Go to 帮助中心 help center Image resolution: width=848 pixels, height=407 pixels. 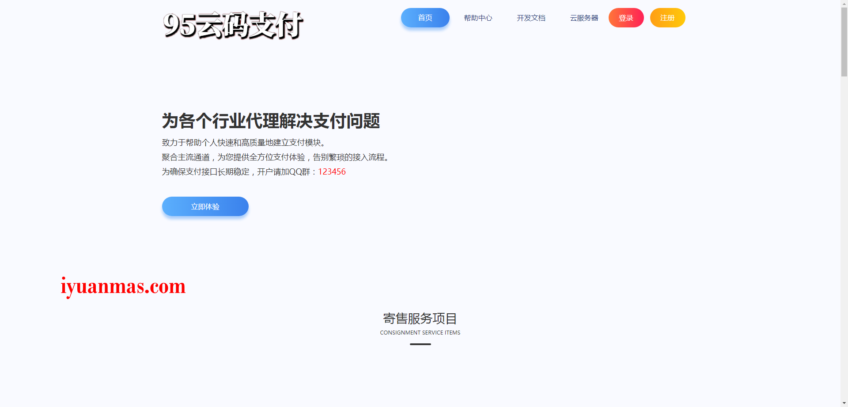(478, 18)
